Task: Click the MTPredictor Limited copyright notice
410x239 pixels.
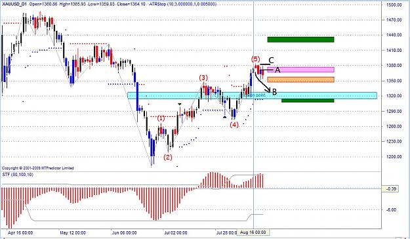Action: tap(38, 168)
